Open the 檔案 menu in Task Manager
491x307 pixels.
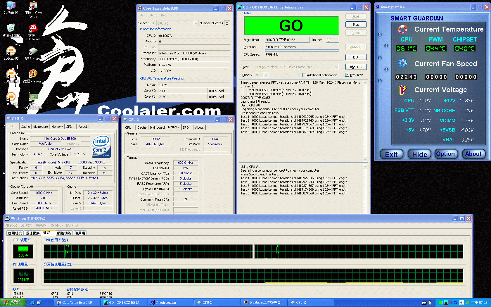(11, 225)
